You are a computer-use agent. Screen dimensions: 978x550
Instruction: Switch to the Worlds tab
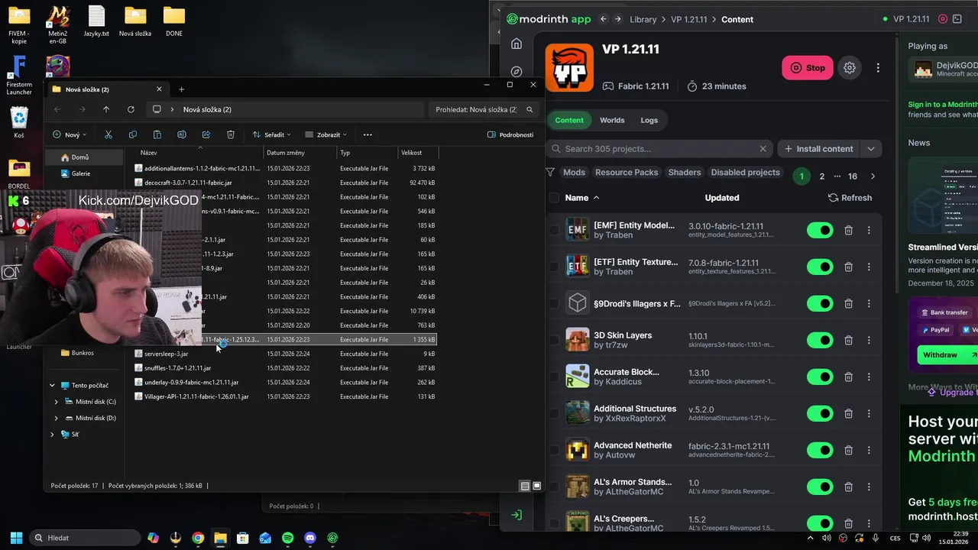pyautogui.click(x=612, y=120)
